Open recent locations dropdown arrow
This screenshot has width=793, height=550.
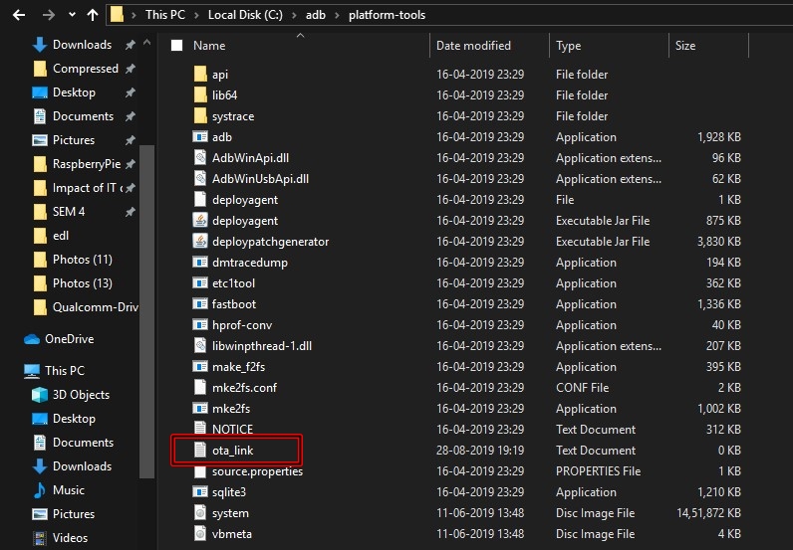pos(72,15)
